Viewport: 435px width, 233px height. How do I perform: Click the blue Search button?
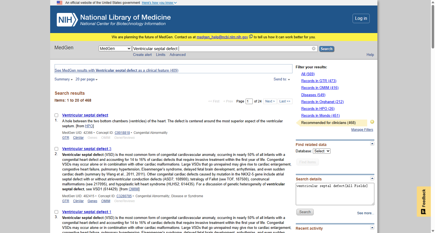click(327, 49)
